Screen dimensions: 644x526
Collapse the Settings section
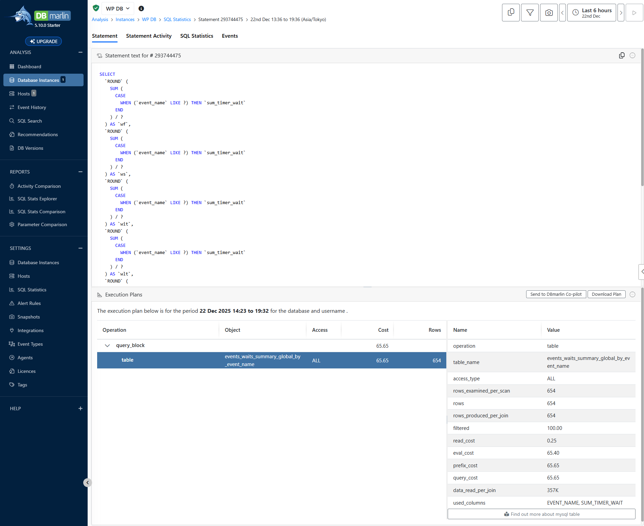click(80, 248)
